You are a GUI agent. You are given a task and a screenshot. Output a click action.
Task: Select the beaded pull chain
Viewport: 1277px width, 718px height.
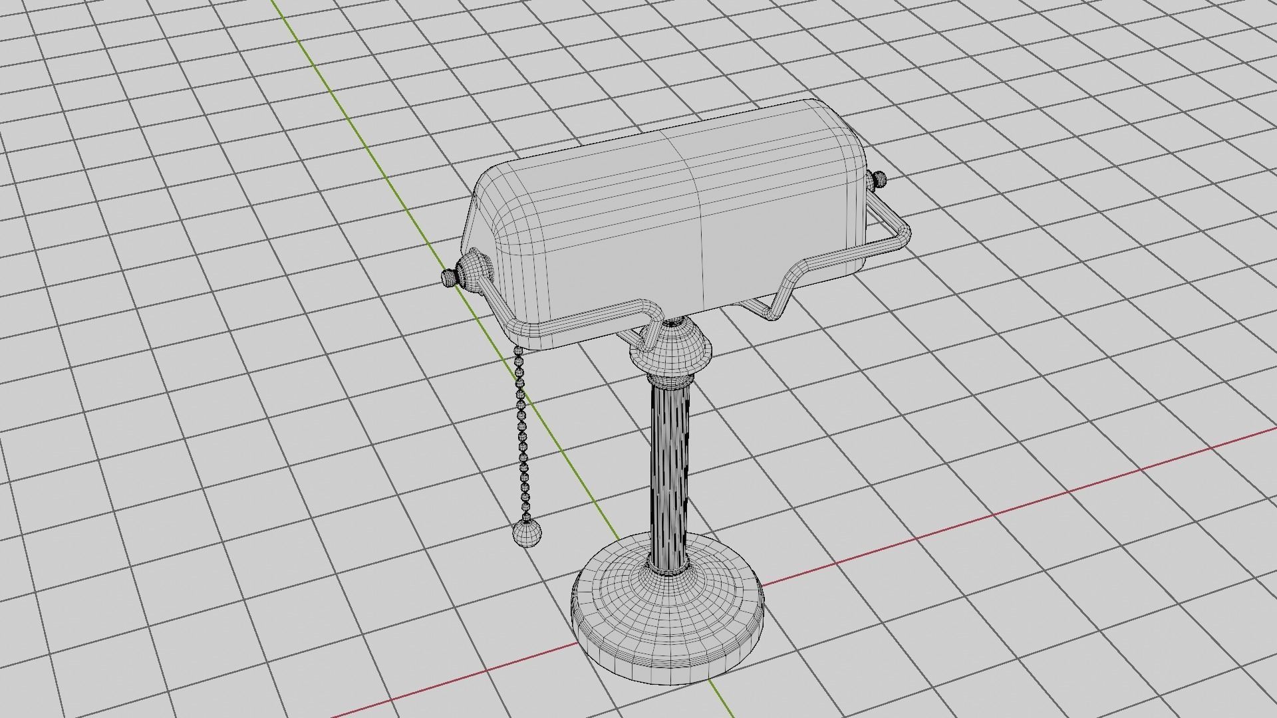523,432
